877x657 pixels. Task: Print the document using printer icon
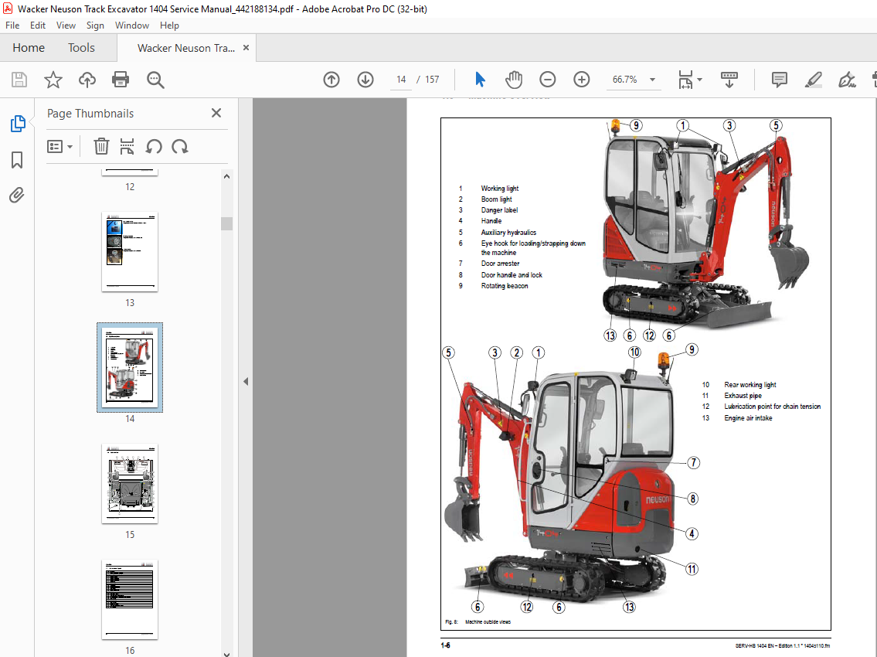121,80
